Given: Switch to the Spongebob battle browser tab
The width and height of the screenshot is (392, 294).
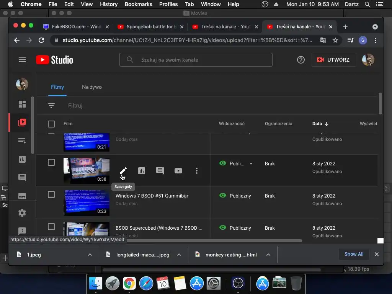Looking at the screenshot, I should (150, 27).
